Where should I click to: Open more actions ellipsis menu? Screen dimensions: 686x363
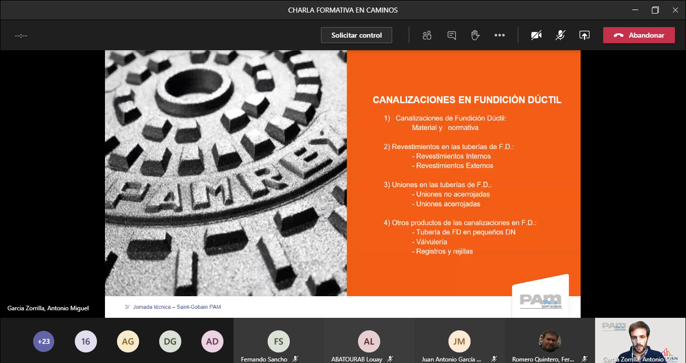tap(499, 35)
